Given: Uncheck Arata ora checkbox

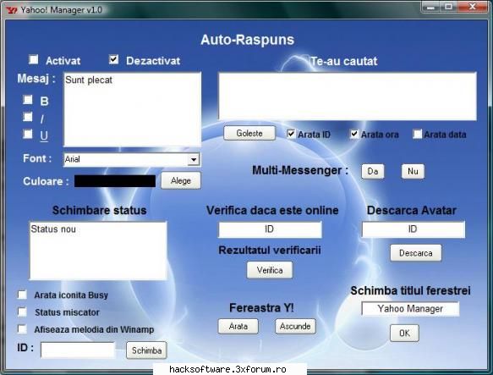Looking at the screenshot, I should click(354, 134).
